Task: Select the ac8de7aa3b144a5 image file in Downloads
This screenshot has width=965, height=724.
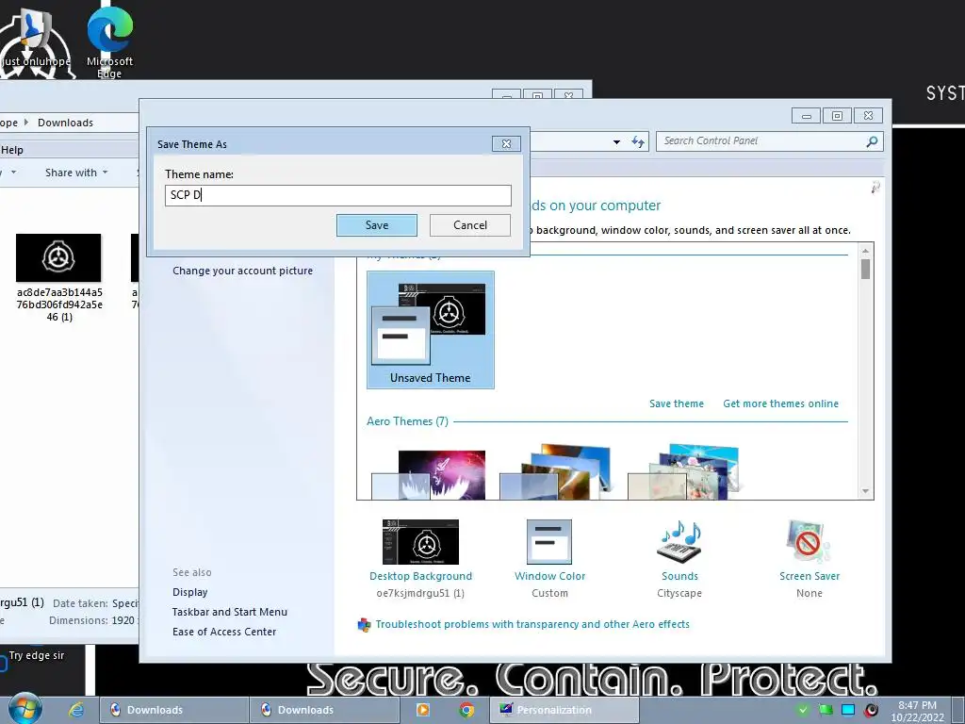Action: [59, 278]
